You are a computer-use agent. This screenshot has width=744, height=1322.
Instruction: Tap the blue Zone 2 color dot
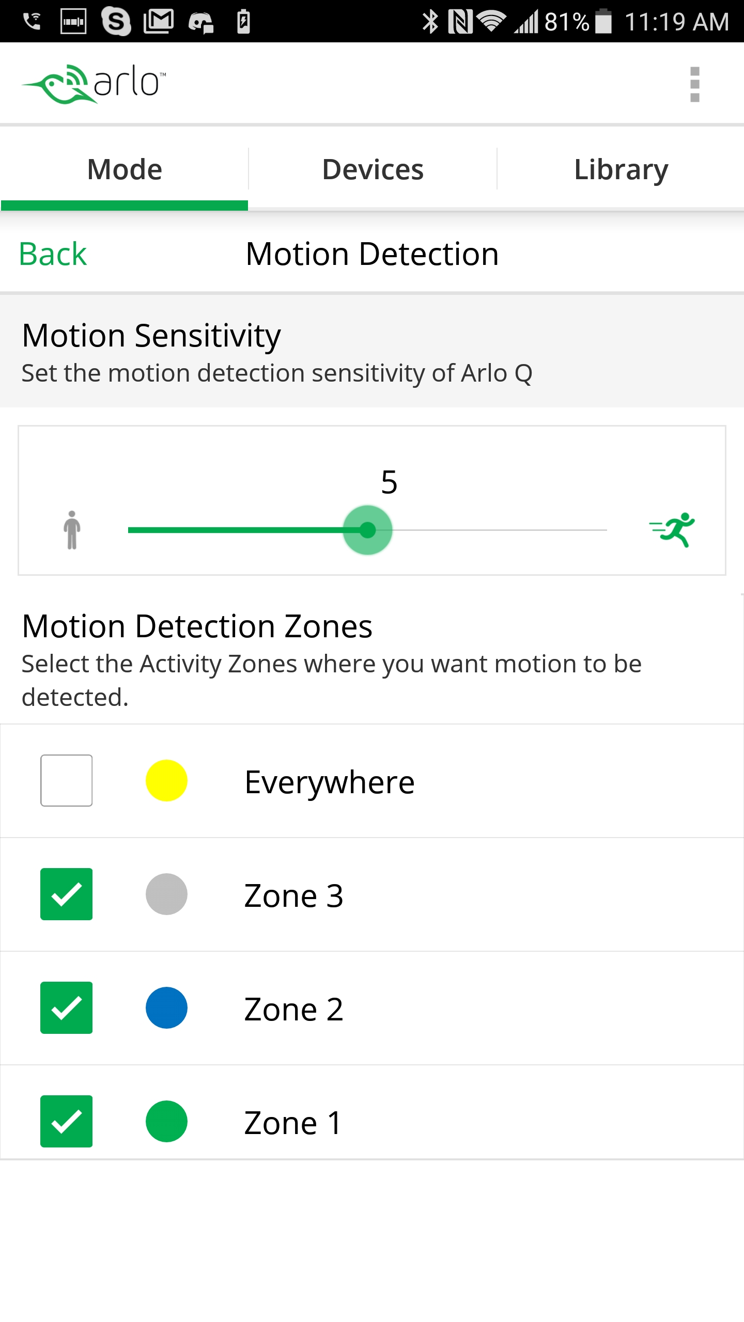click(166, 1008)
